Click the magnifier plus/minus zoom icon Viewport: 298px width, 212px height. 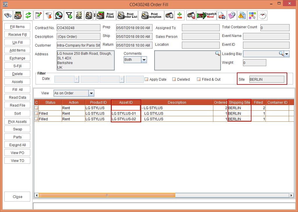(59, 15)
